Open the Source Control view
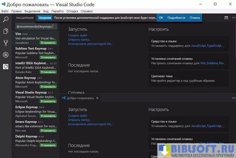 click(6, 43)
